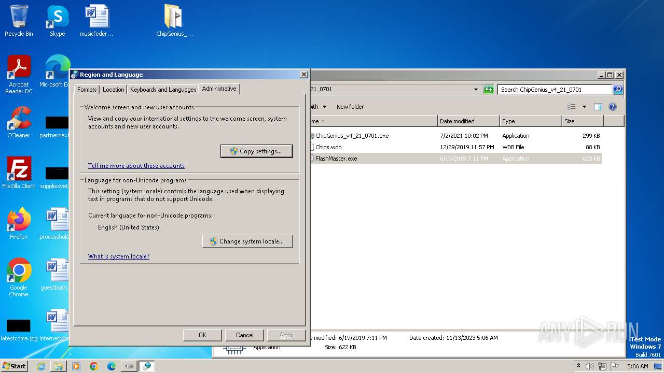Open the Recycle Bin desktop icon
664x373 pixels.
pos(19,21)
